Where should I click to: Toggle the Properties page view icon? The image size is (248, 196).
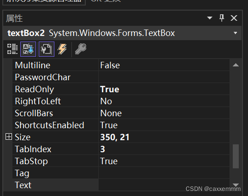point(47,49)
